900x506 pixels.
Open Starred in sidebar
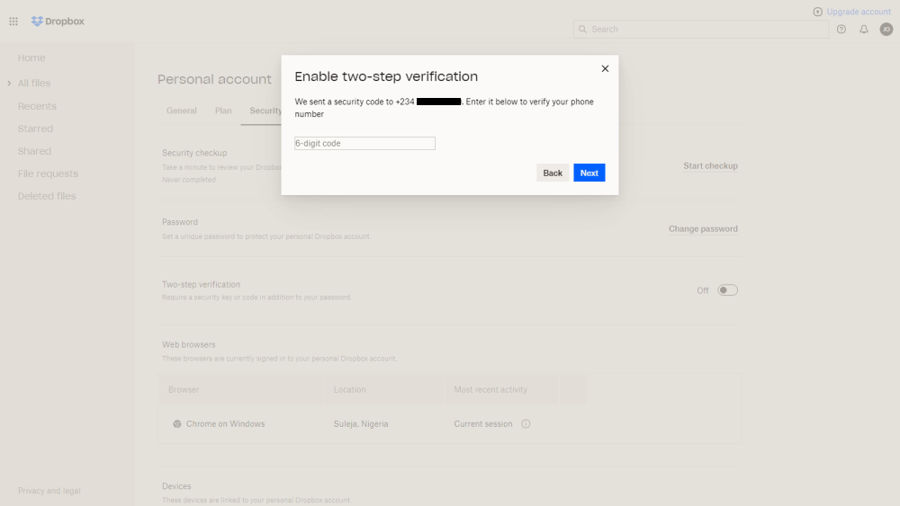tap(36, 129)
